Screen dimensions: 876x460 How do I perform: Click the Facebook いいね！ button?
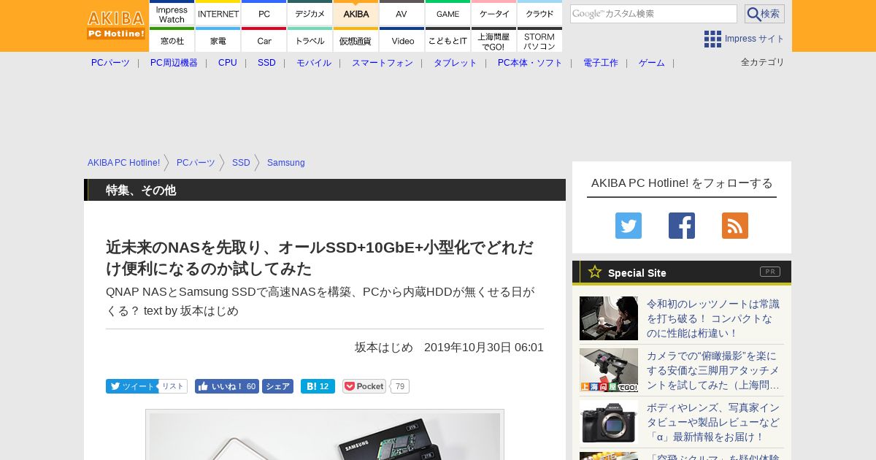[227, 386]
